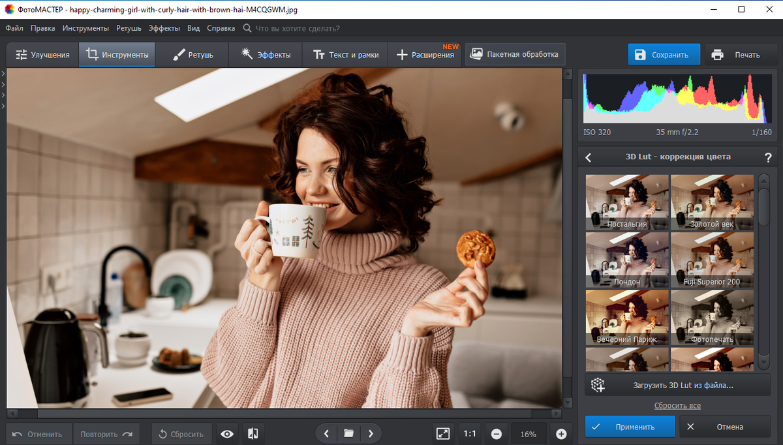Open the Справка menu
783x445 pixels.
coord(221,28)
